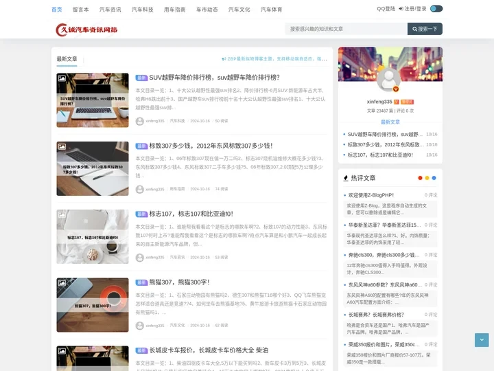494x371 pixels.
Task: Click the xinfeng335 profile avatar in sidebar
Action: point(389,80)
